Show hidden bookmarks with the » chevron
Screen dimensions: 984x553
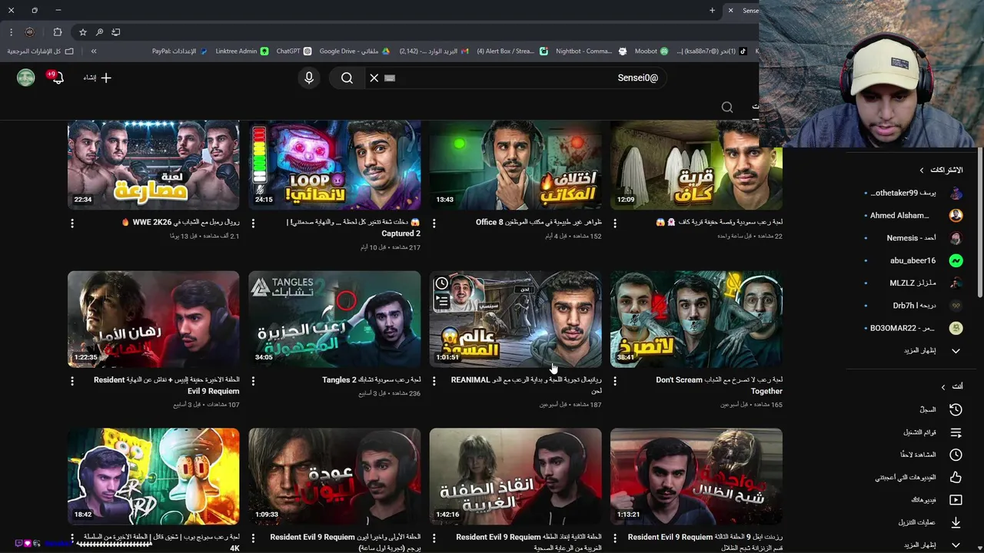coord(94,51)
